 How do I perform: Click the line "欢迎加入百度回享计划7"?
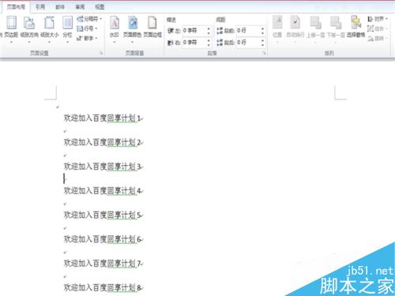pyautogui.click(x=102, y=264)
